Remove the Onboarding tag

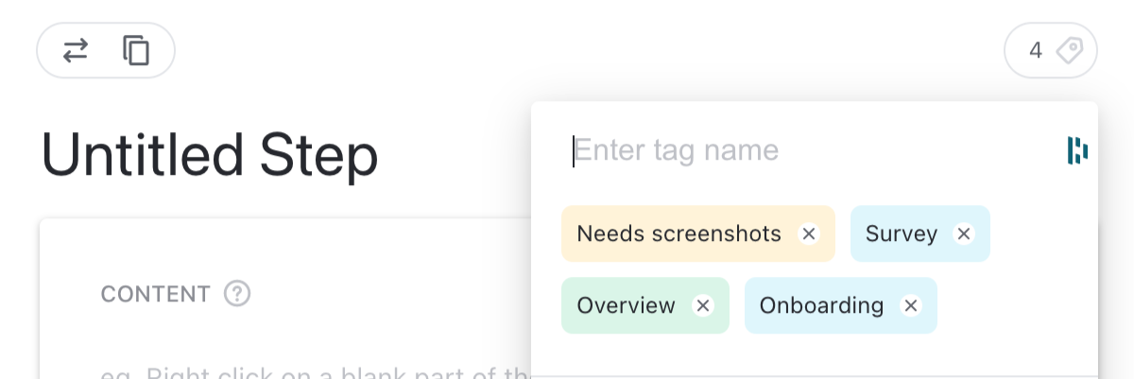coord(910,305)
